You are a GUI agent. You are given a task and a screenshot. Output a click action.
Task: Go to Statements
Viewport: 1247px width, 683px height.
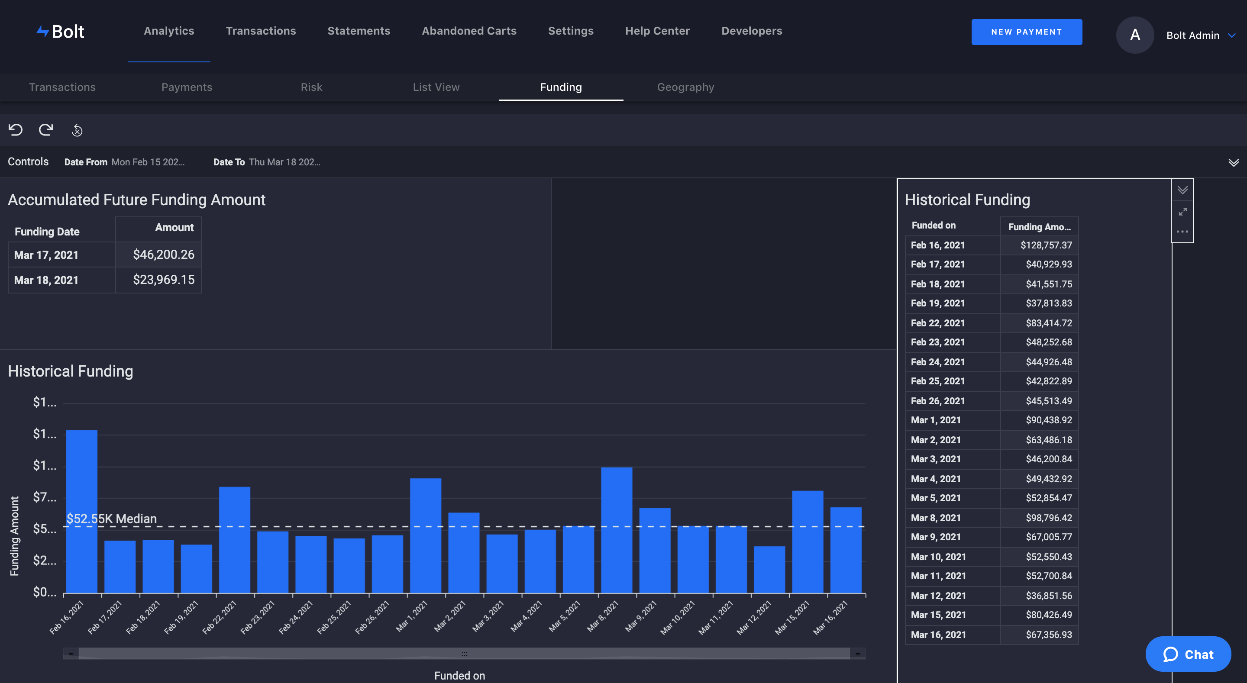pyautogui.click(x=359, y=31)
